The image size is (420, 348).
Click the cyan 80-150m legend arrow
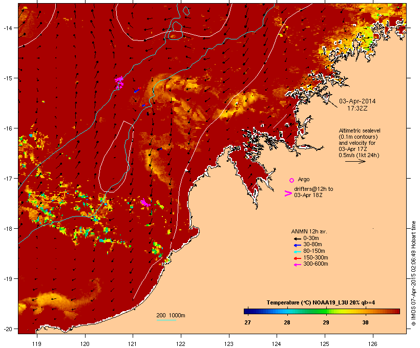click(x=297, y=252)
